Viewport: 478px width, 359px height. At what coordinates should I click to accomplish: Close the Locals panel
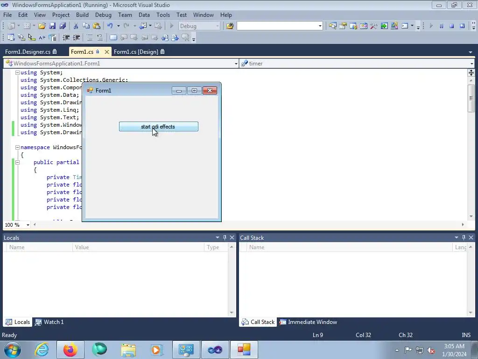[x=232, y=237]
